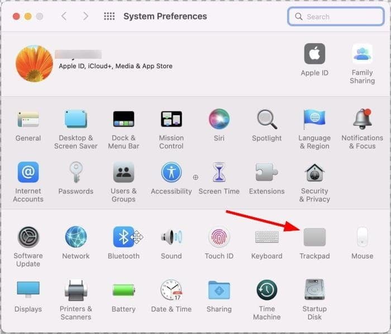Open Mission Control preferences

[171, 119]
